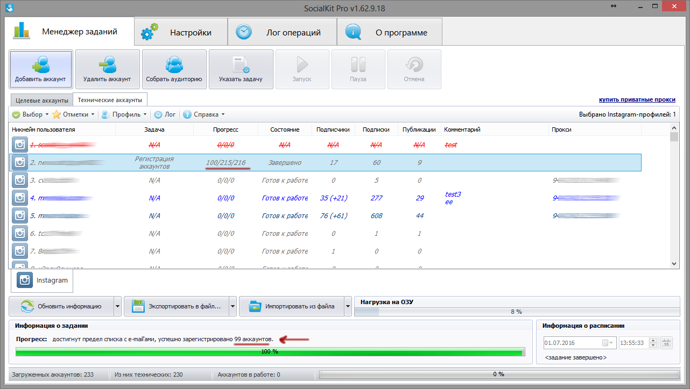
Task: Open the Менеджер заданий tab
Action: click(69, 32)
